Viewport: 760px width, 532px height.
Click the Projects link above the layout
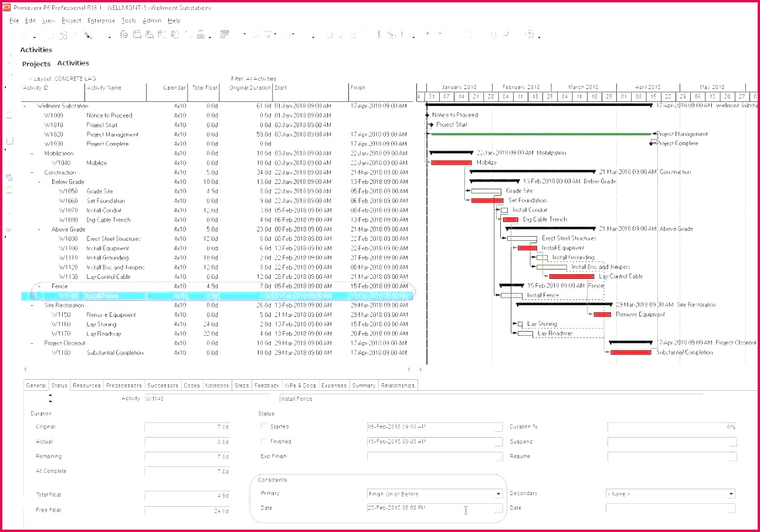point(36,64)
